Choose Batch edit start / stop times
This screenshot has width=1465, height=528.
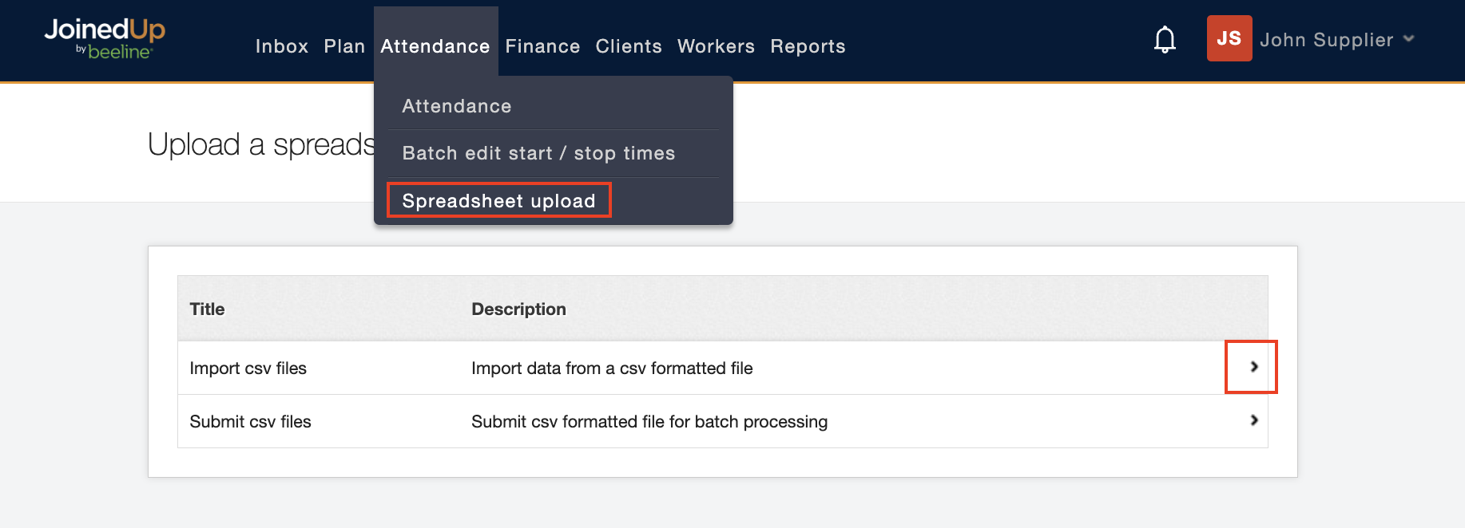pos(538,153)
